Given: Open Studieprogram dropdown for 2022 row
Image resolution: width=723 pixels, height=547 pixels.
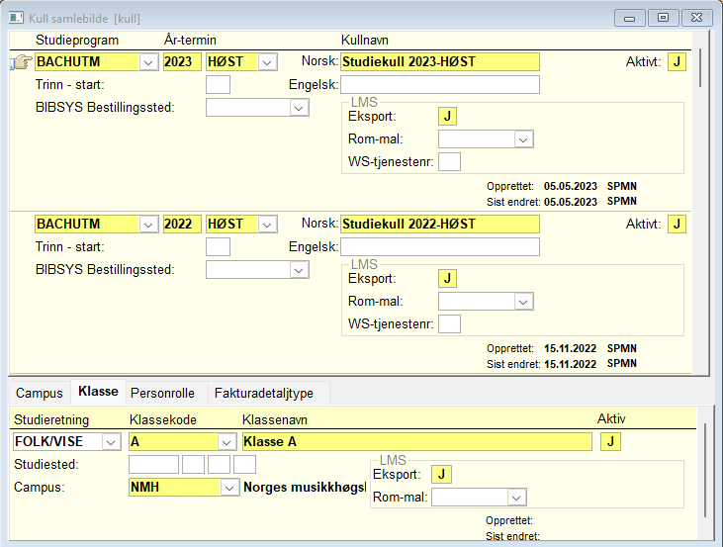Looking at the screenshot, I should 148,225.
